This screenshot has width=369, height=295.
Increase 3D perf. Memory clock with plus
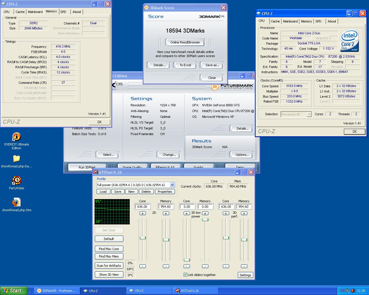point(244,213)
